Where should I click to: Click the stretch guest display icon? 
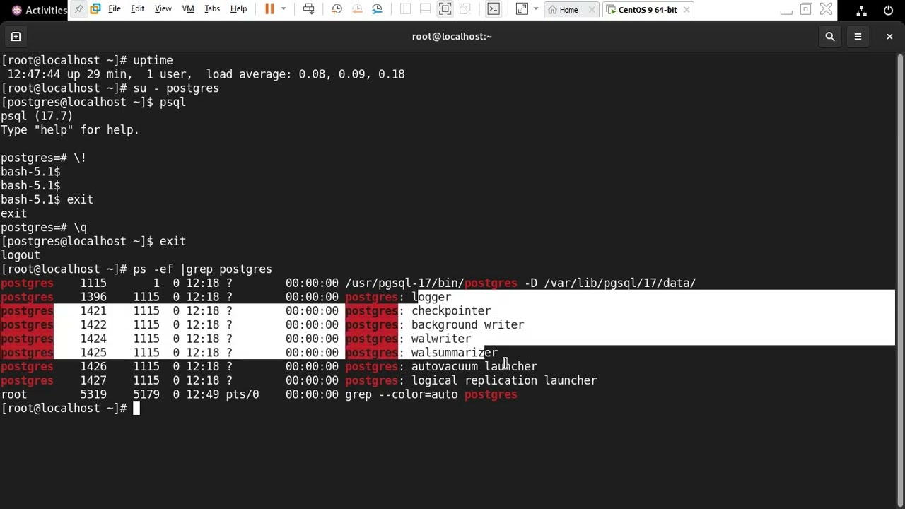(522, 9)
